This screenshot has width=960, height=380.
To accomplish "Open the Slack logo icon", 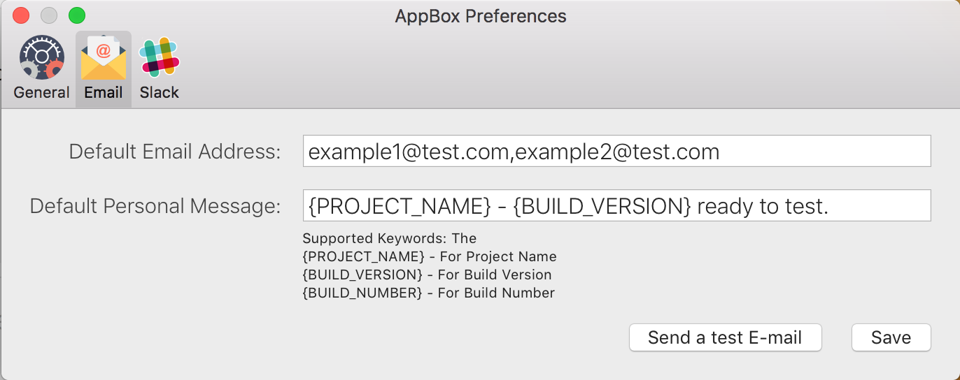I will 160,57.
